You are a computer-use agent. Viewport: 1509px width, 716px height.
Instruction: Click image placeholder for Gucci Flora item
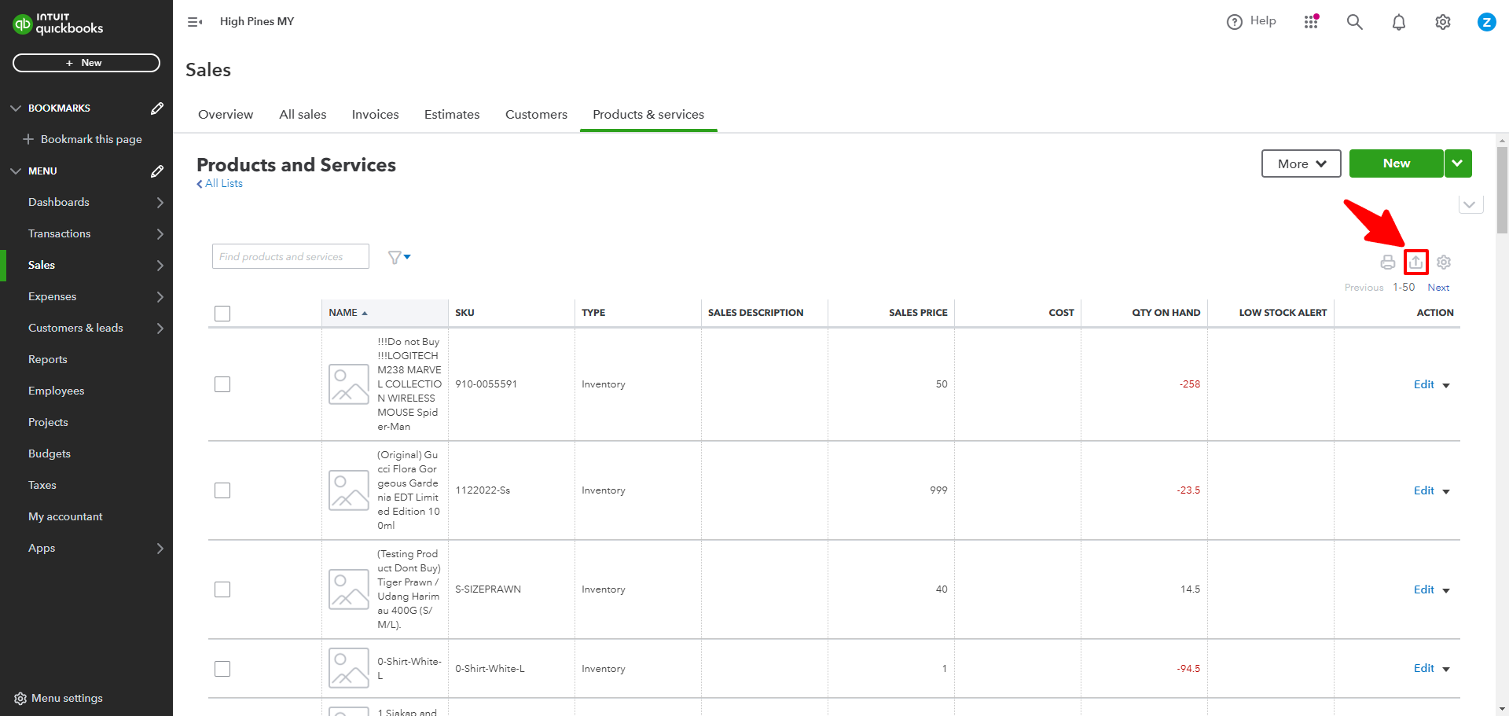(349, 490)
